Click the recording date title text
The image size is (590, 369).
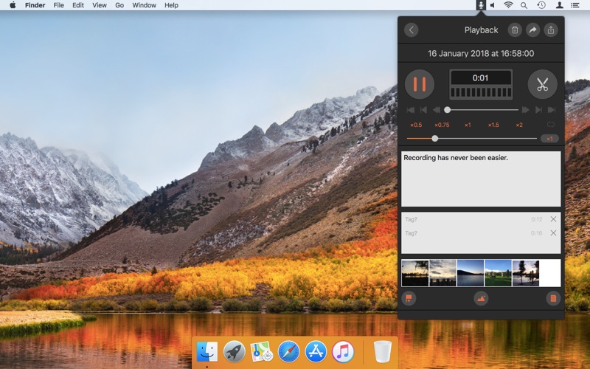pos(481,53)
